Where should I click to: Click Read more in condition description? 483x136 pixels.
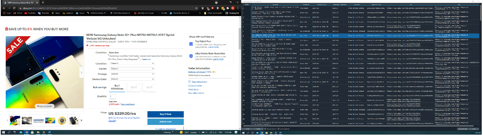point(147,59)
